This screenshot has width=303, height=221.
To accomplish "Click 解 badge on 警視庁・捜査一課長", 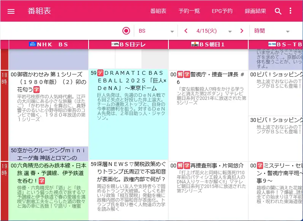I will click(180, 74).
